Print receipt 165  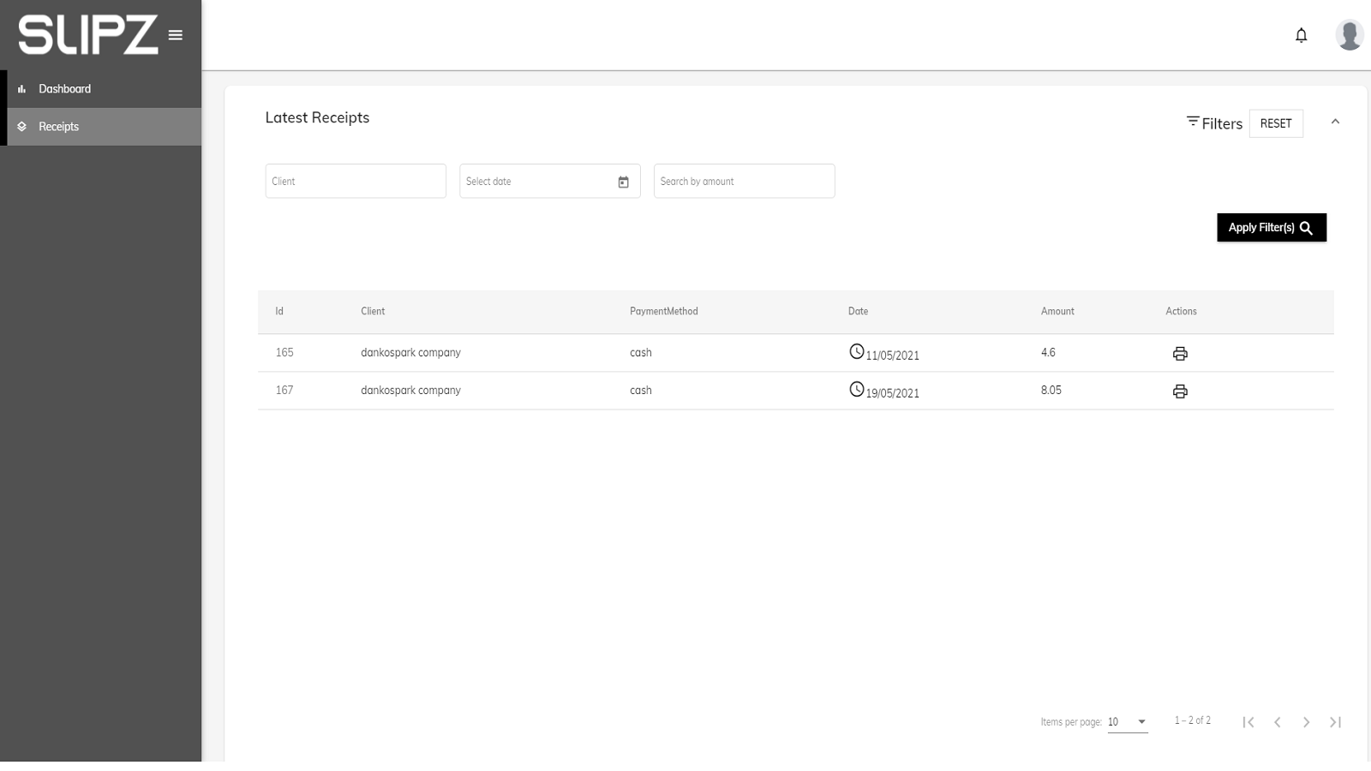(1180, 354)
